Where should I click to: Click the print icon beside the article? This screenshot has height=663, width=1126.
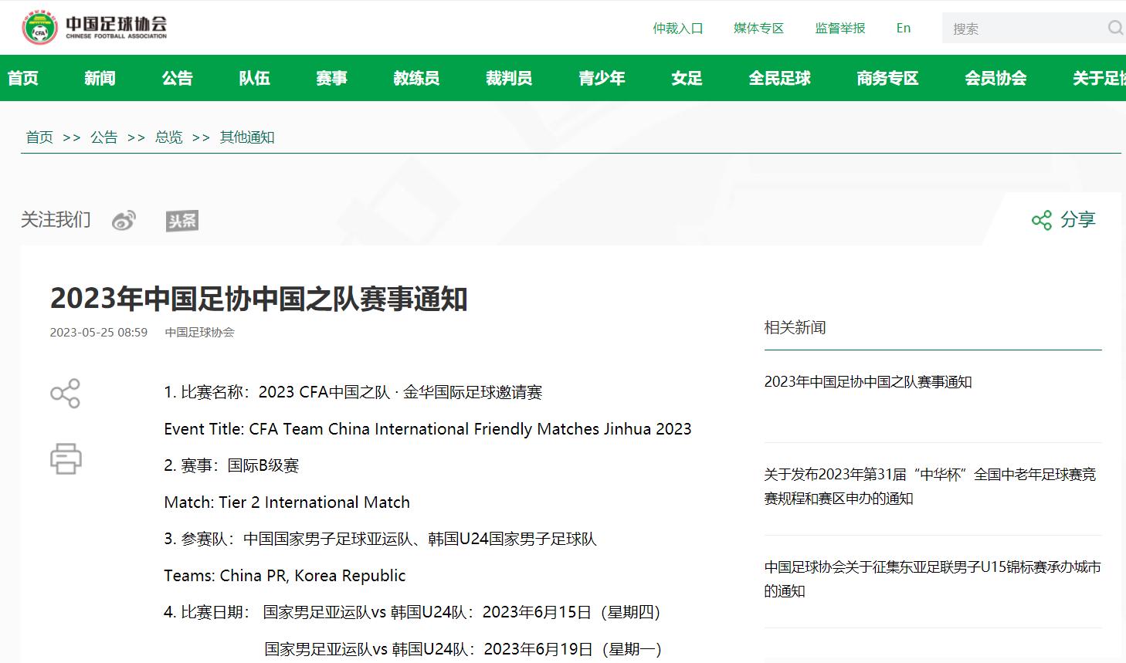(x=66, y=458)
